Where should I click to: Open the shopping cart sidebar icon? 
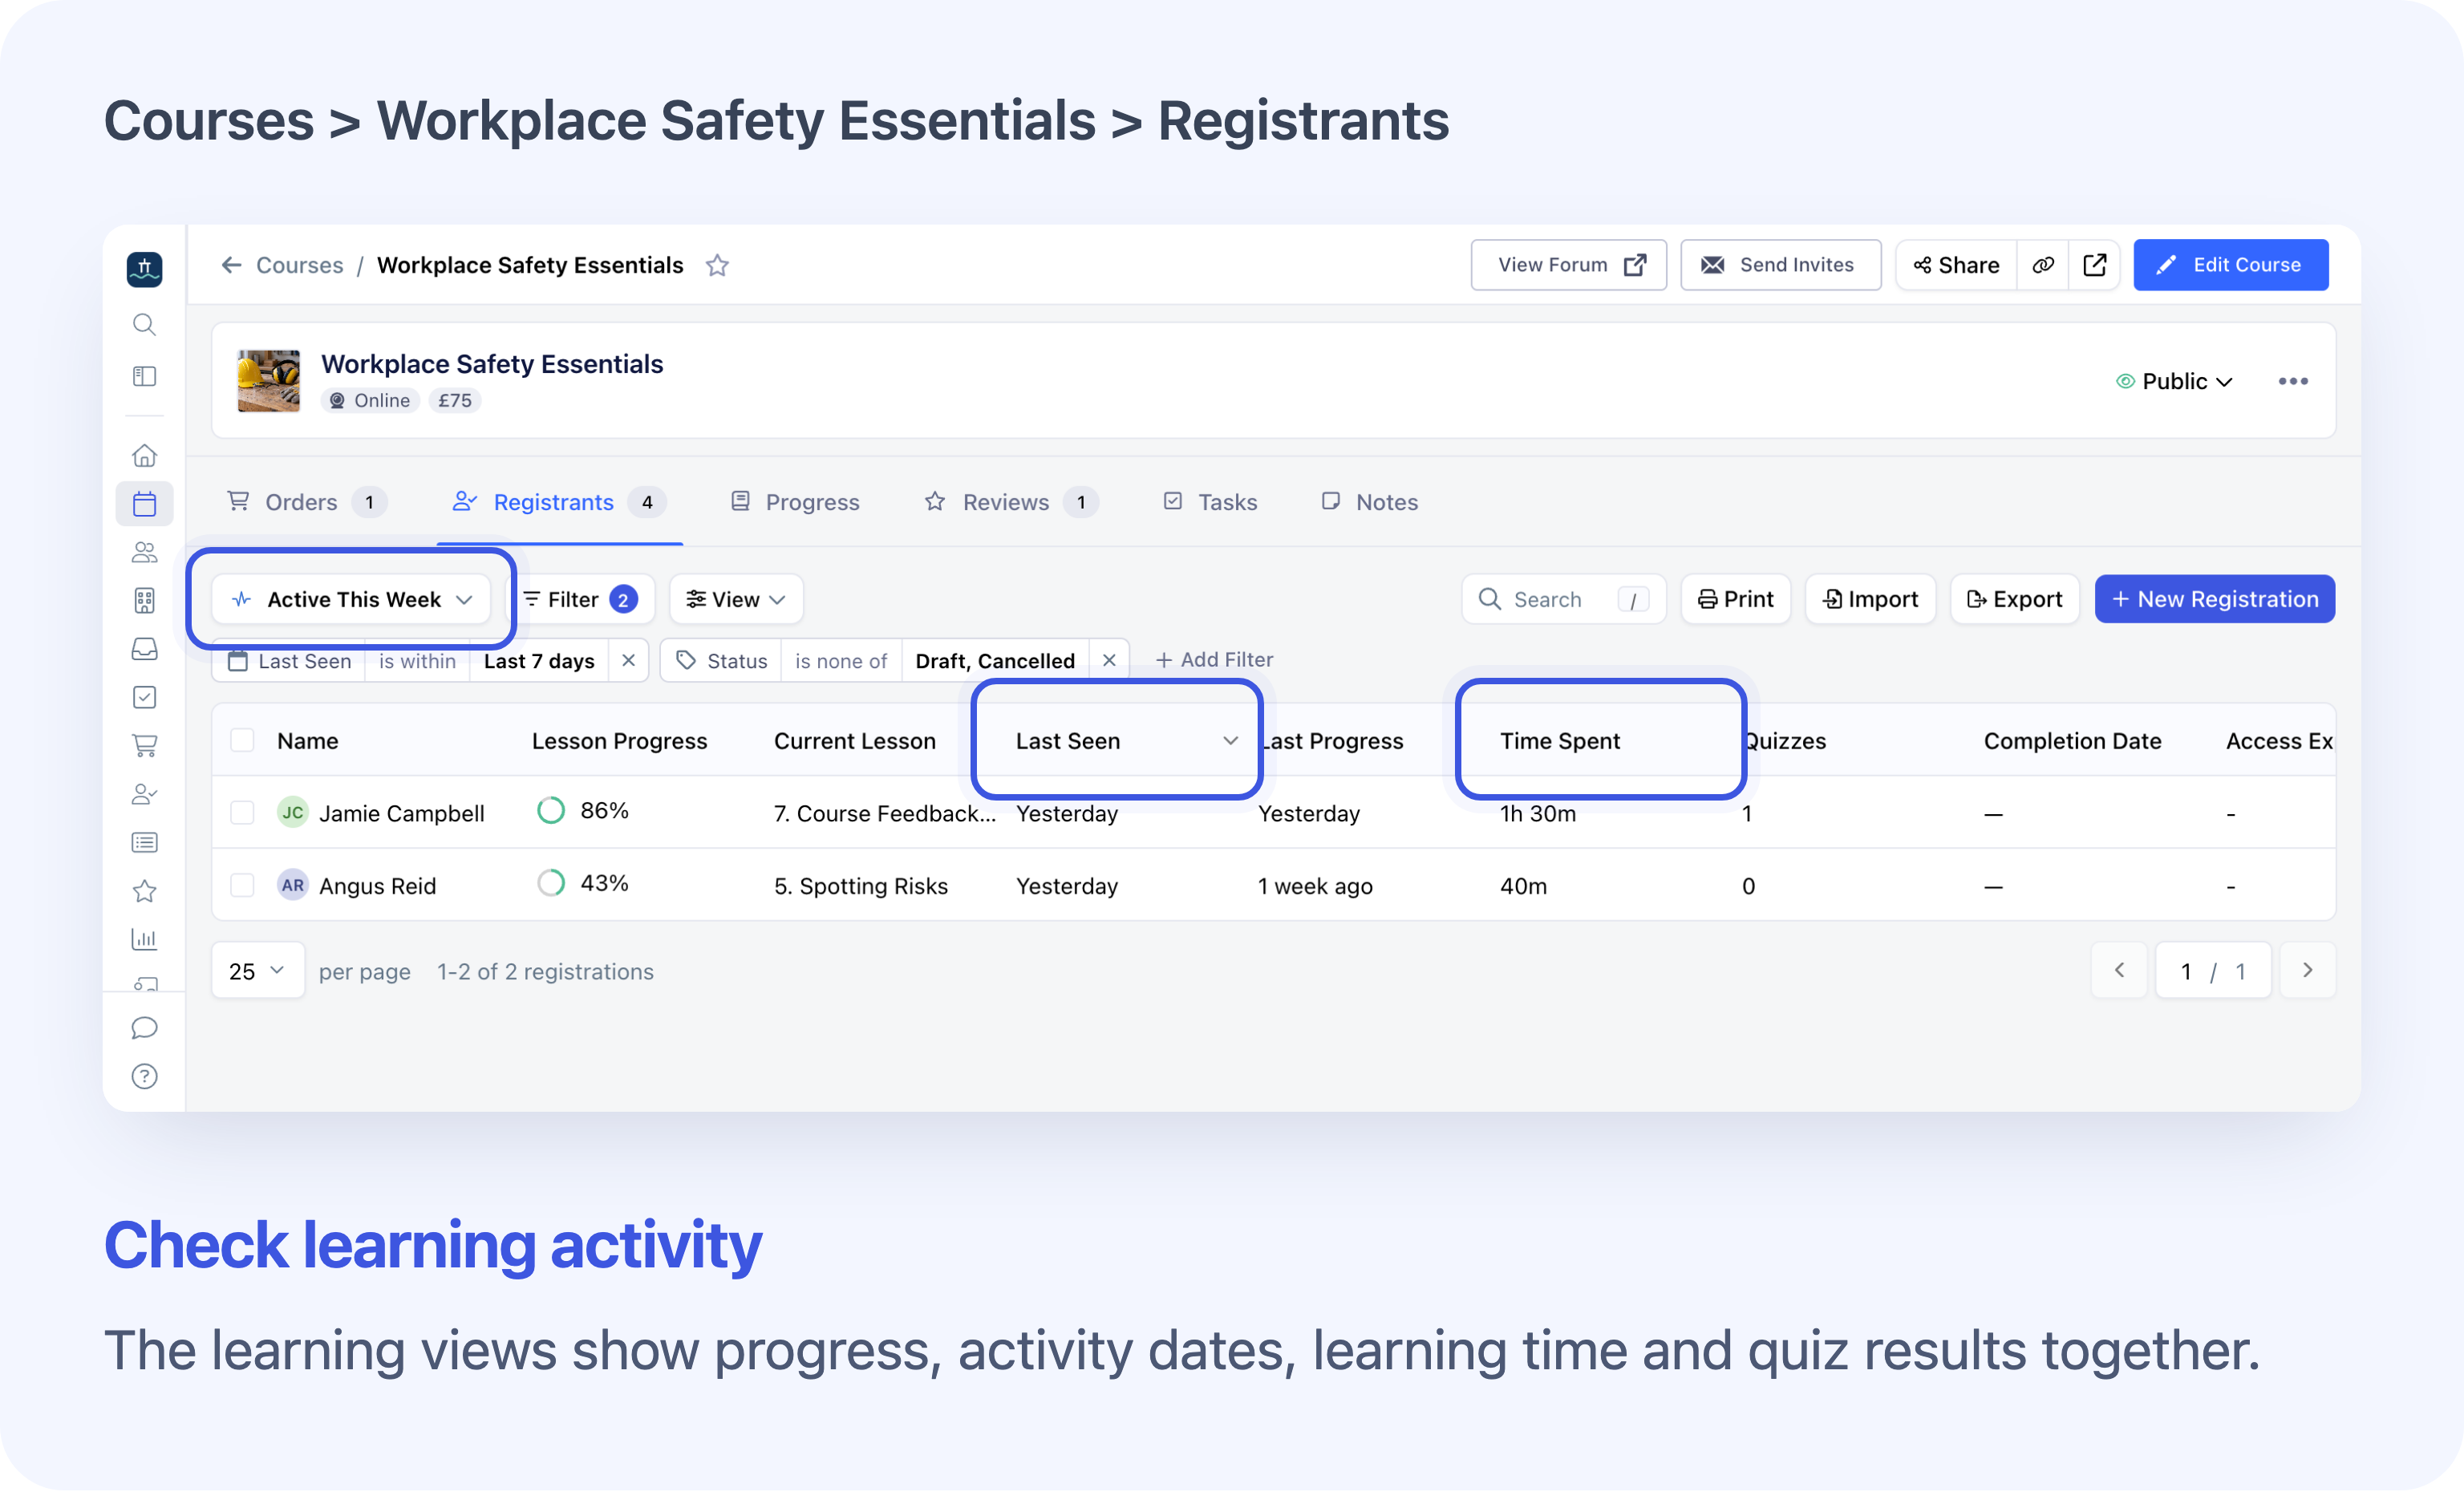point(144,745)
